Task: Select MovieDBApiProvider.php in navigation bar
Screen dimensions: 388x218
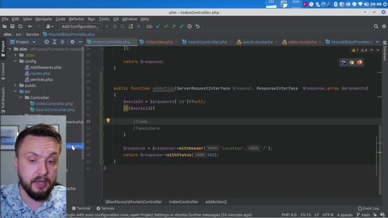Action: [x=69, y=35]
